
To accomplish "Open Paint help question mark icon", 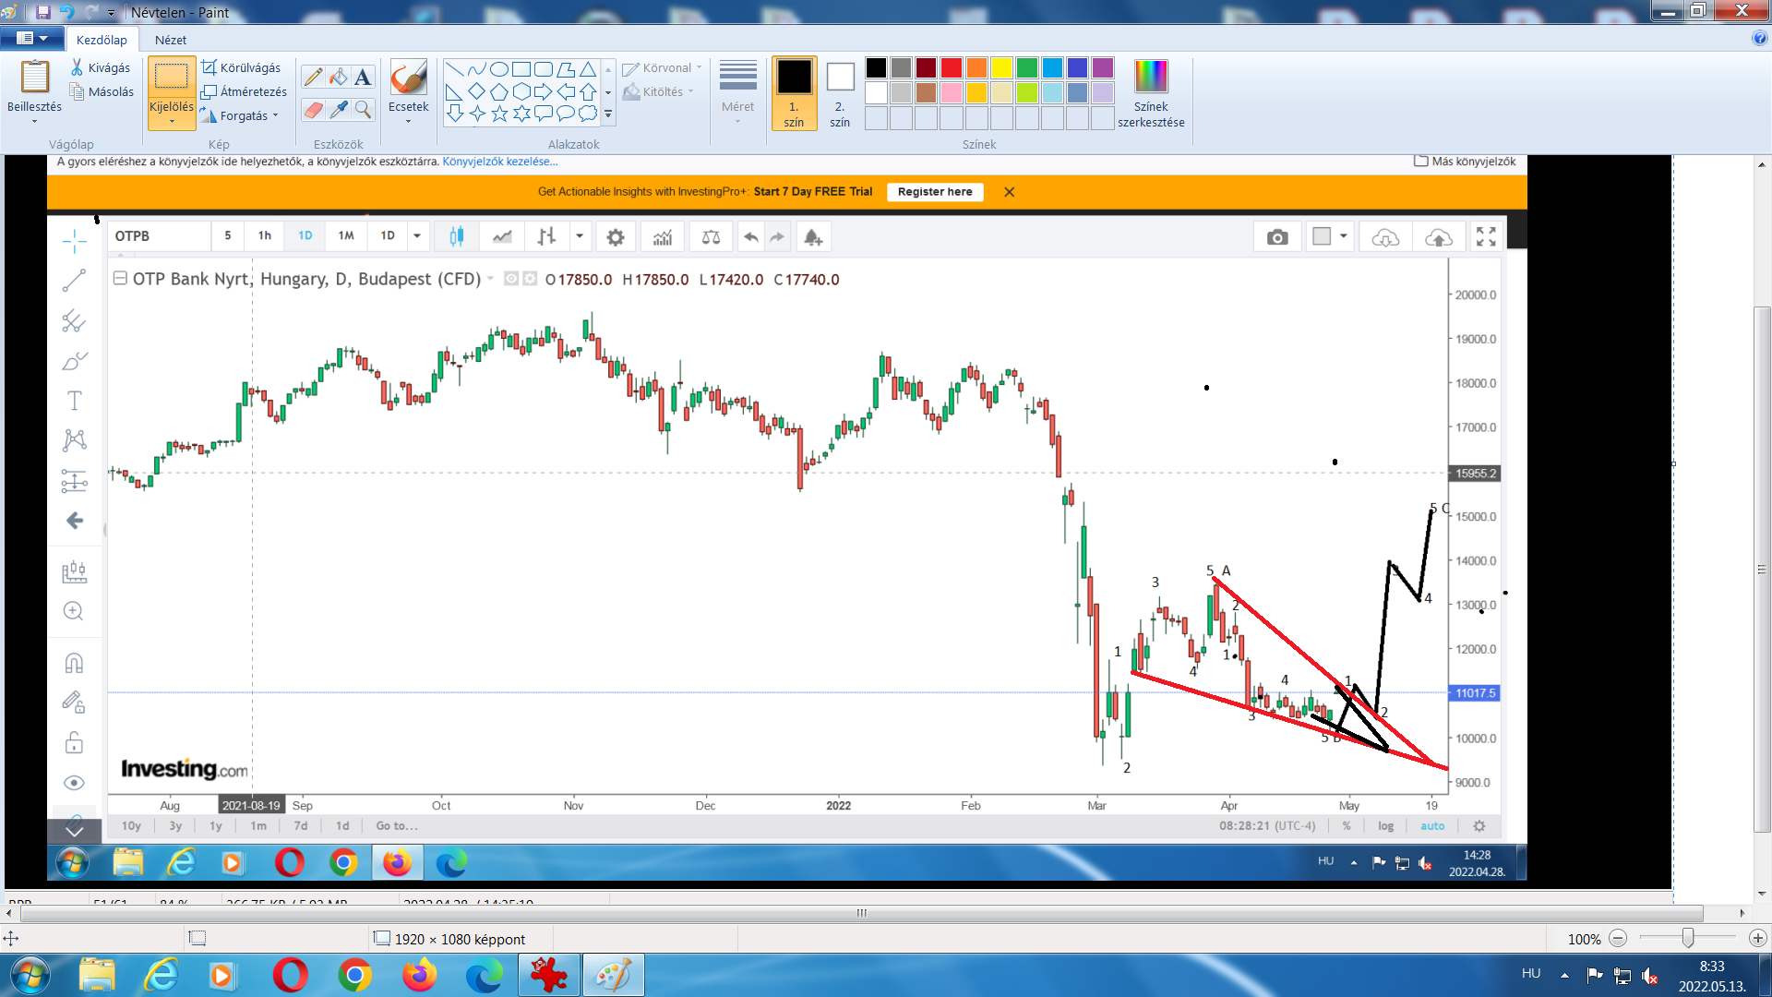I will [1759, 38].
